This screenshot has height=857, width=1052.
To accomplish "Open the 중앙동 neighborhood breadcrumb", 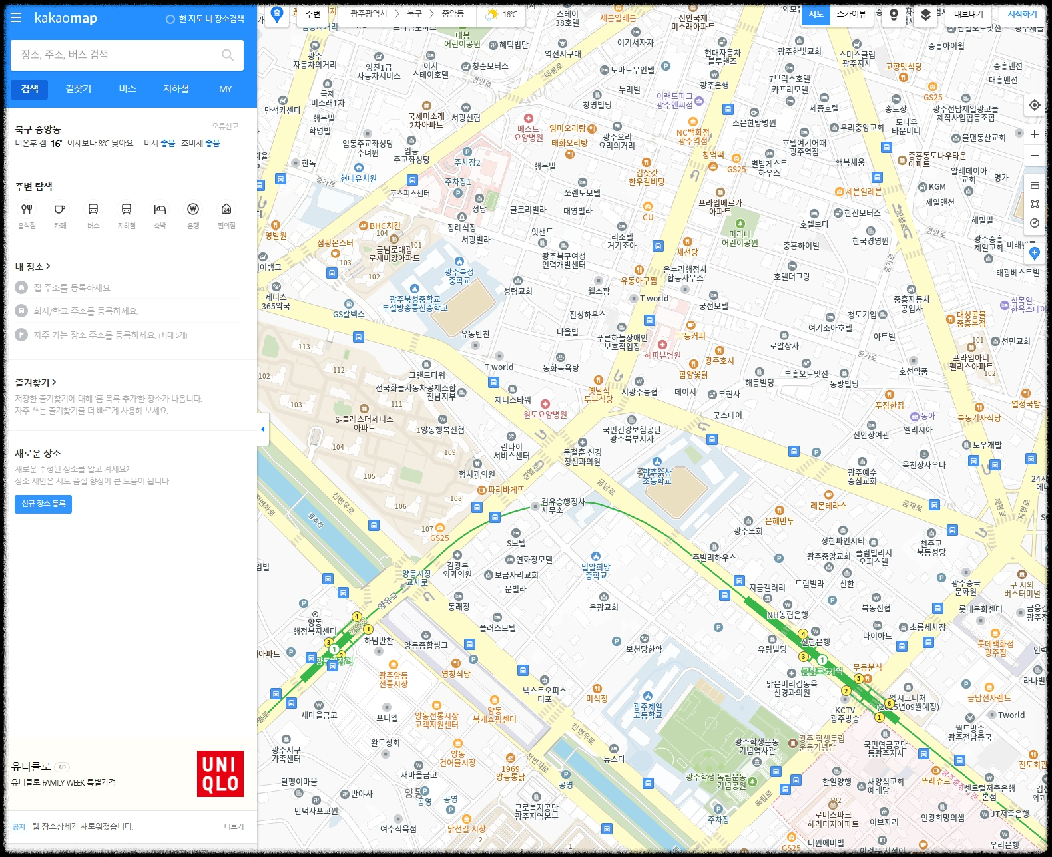I will point(453,14).
